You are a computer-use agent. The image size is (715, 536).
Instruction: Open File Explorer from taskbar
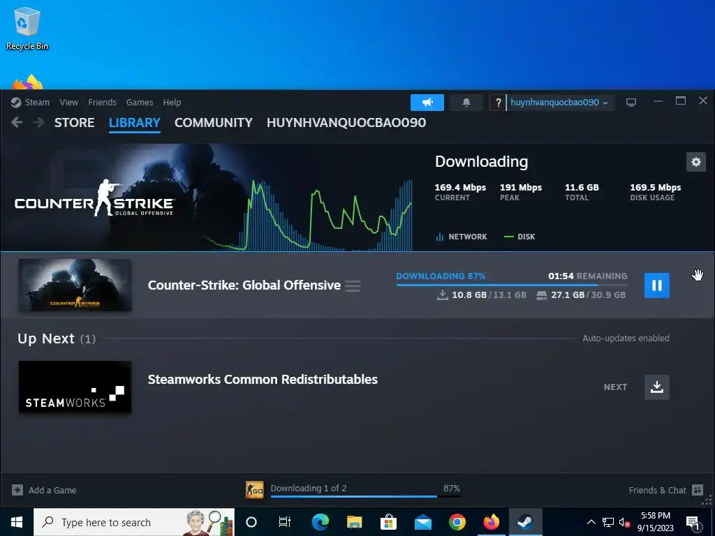coord(354,522)
